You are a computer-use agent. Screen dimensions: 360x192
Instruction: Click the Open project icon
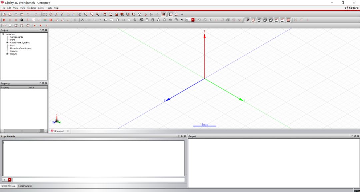pyautogui.click(x=10, y=14)
